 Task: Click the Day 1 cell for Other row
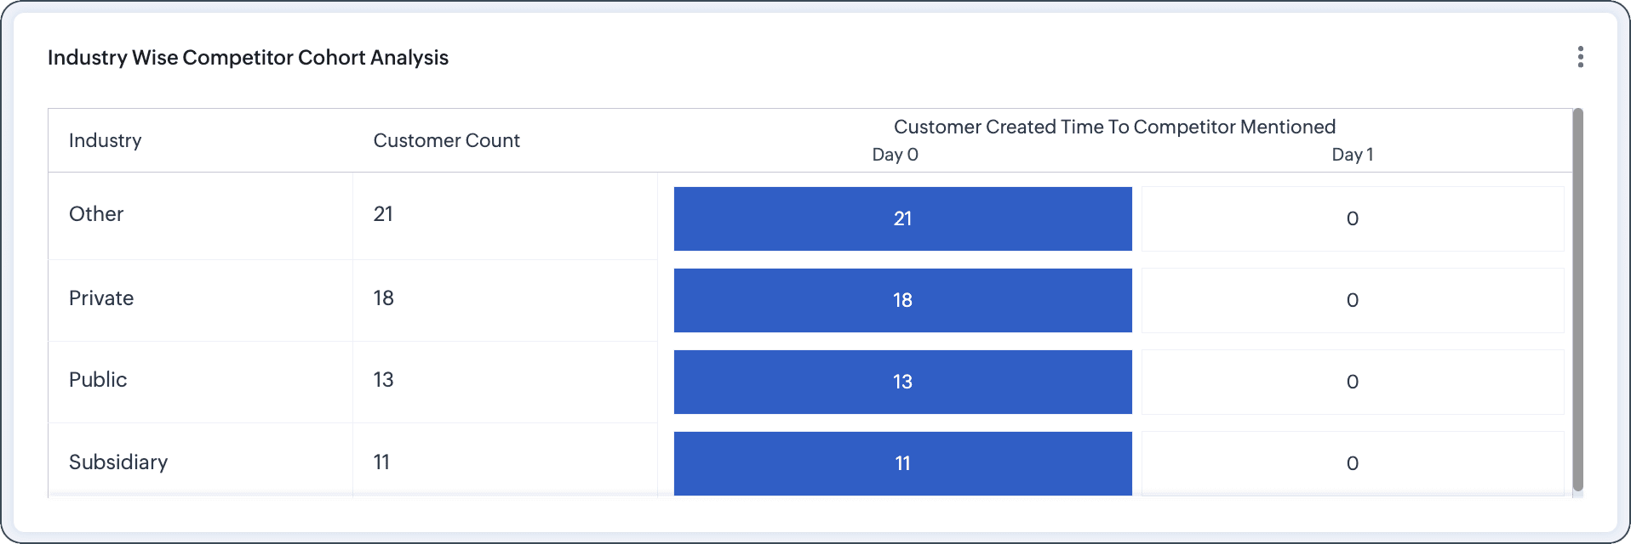coord(1352,218)
